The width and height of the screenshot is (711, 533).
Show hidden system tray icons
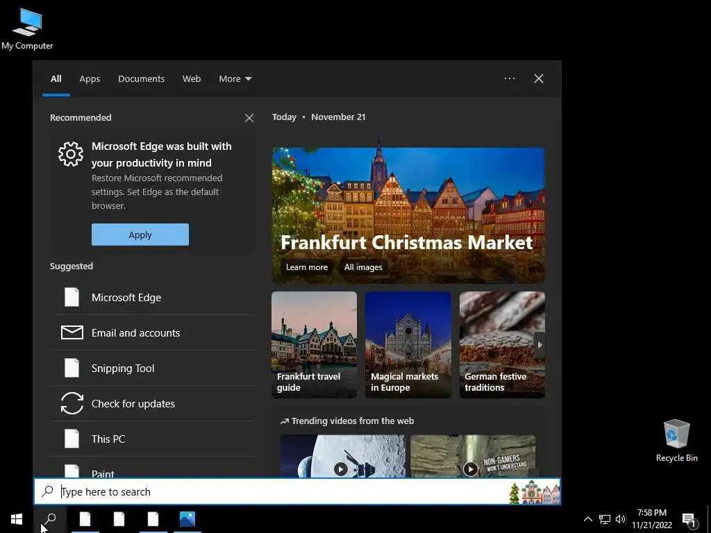587,519
